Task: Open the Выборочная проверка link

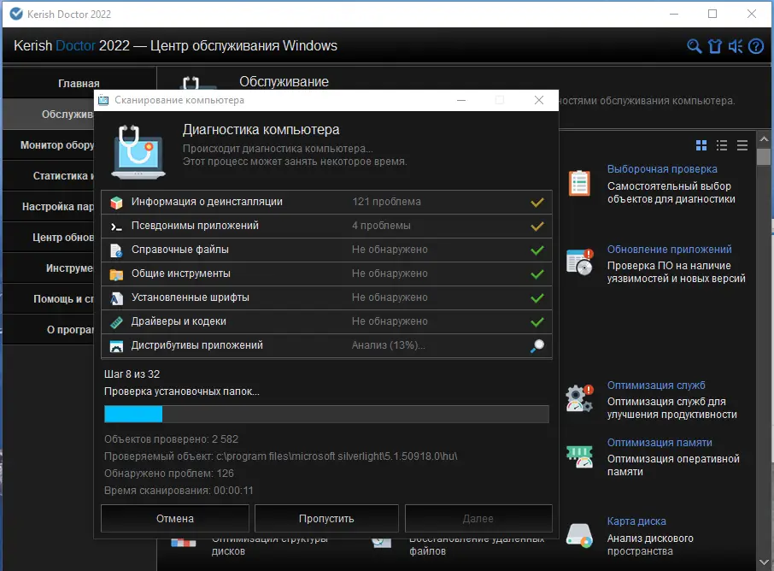Action: coord(662,169)
